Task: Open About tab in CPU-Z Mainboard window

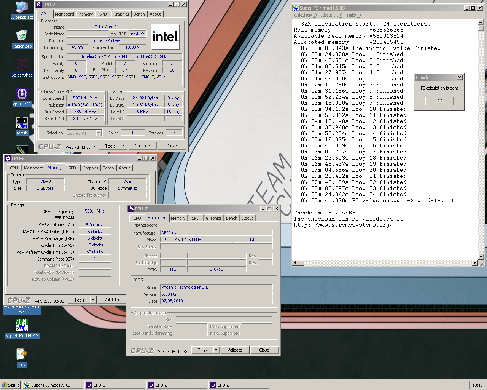Action: click(x=248, y=218)
